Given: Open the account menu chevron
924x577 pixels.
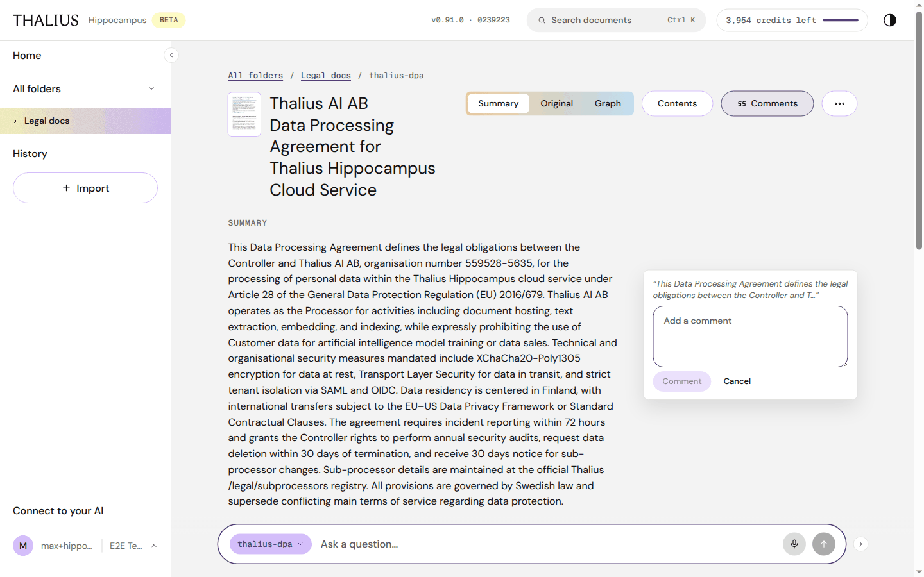Looking at the screenshot, I should tap(154, 546).
